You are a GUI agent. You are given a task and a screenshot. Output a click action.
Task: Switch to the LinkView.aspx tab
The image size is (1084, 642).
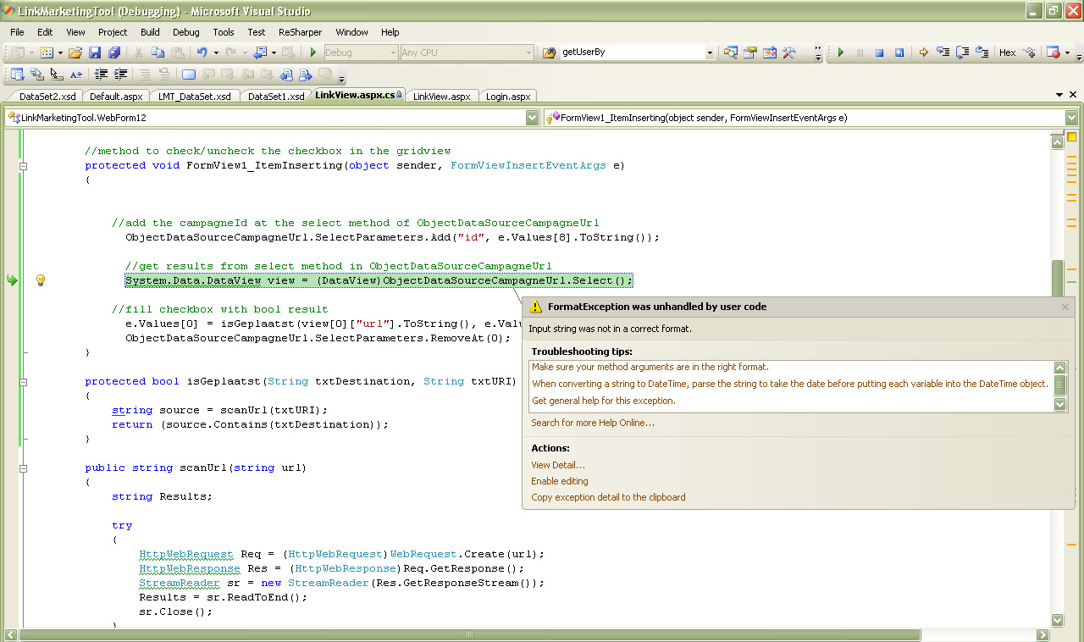point(441,97)
